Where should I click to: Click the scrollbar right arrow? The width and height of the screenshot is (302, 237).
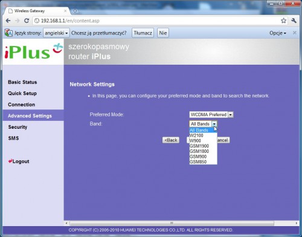click(x=297, y=223)
